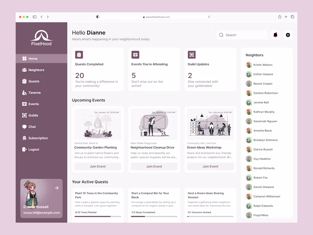Click Kristin Watson's green status indicator
Viewport: 313px width, 235px height.
[x=251, y=67]
